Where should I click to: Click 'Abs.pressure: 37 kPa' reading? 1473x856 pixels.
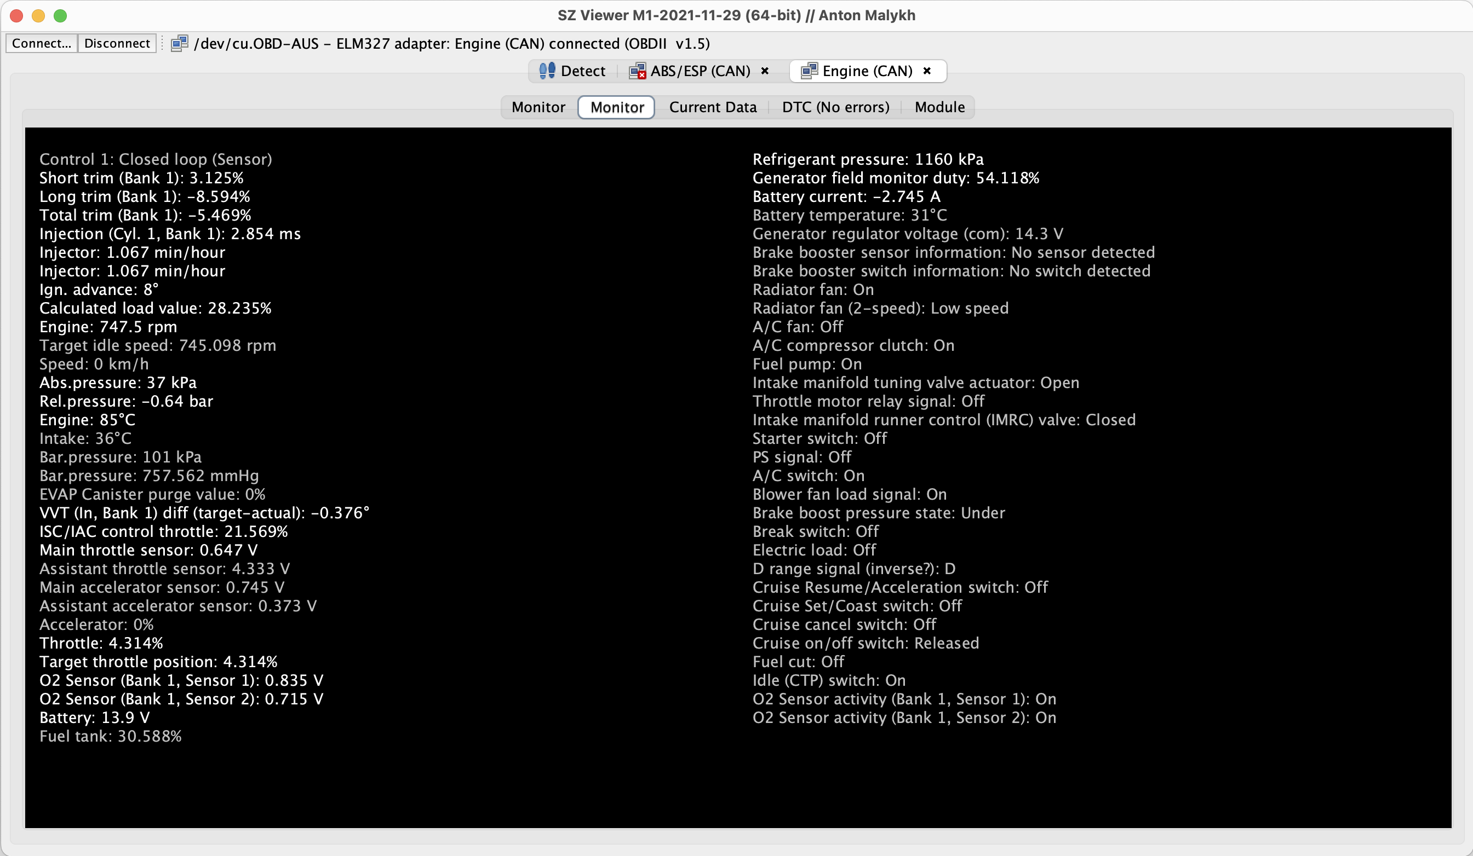pyautogui.click(x=118, y=383)
